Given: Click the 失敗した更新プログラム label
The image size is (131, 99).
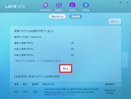Looking at the screenshot, I should [x=24, y=49].
